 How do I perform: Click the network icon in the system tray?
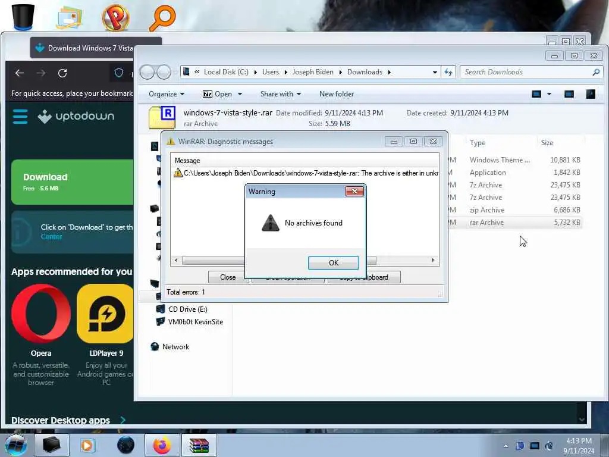pos(535,446)
